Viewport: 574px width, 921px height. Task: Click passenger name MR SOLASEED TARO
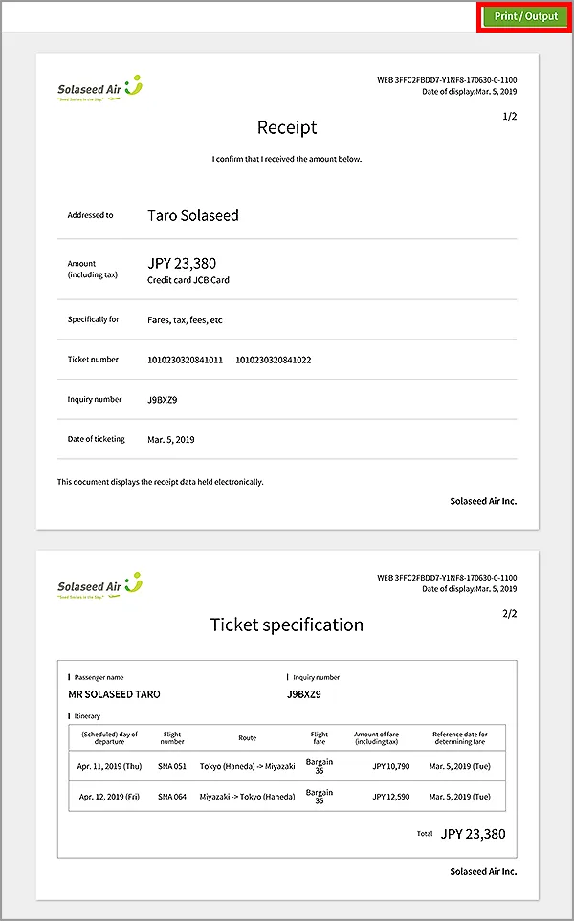115,694
